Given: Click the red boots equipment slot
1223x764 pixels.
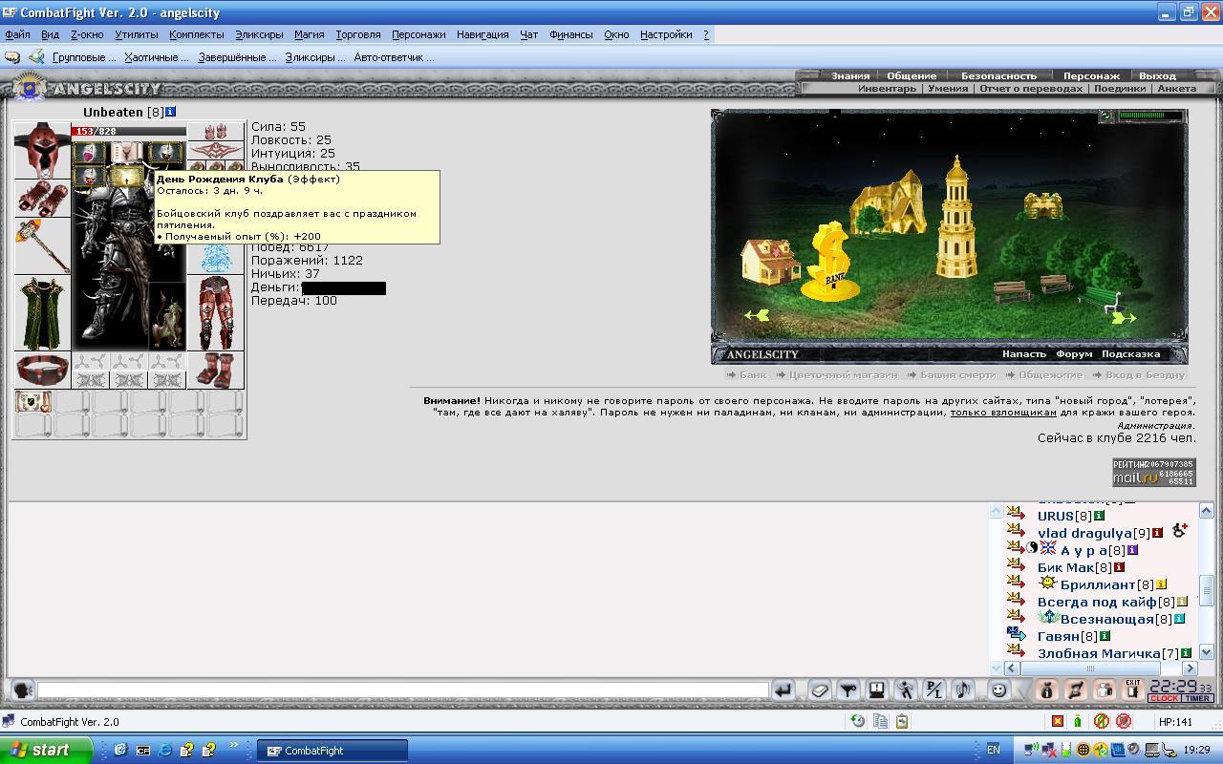Looking at the screenshot, I should coord(215,370).
